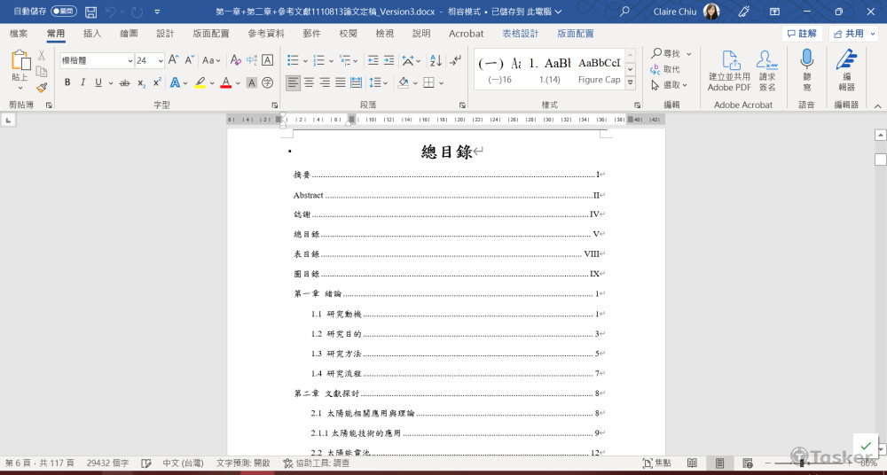The width and height of the screenshot is (887, 475).
Task: Click the Sort A-Z icon
Action: (x=436, y=60)
